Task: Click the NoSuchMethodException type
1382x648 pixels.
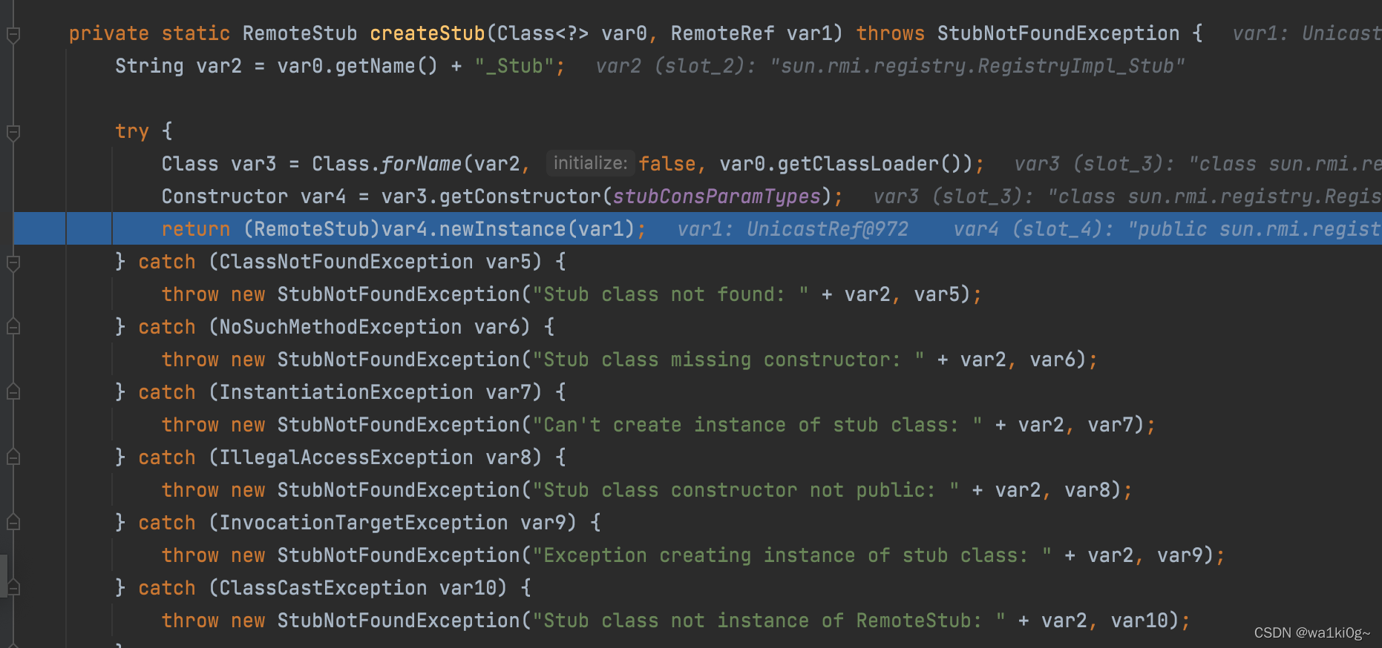Action: coord(341,327)
